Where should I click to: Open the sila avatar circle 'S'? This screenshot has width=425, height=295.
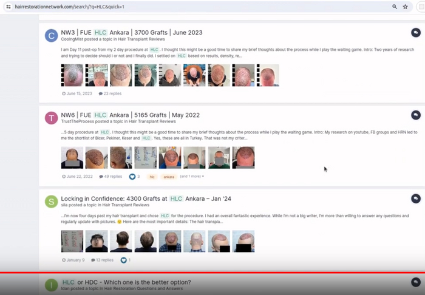[x=51, y=202]
